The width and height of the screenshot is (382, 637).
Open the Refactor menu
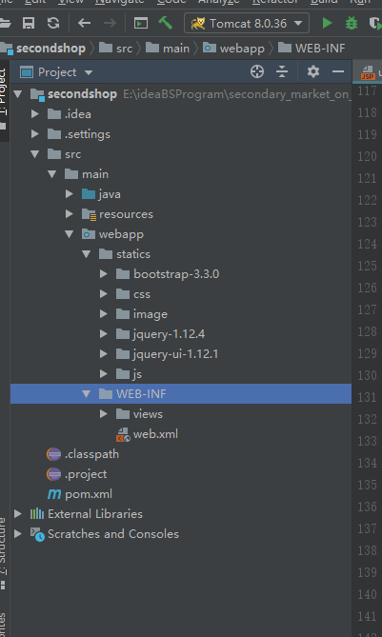click(275, 2)
